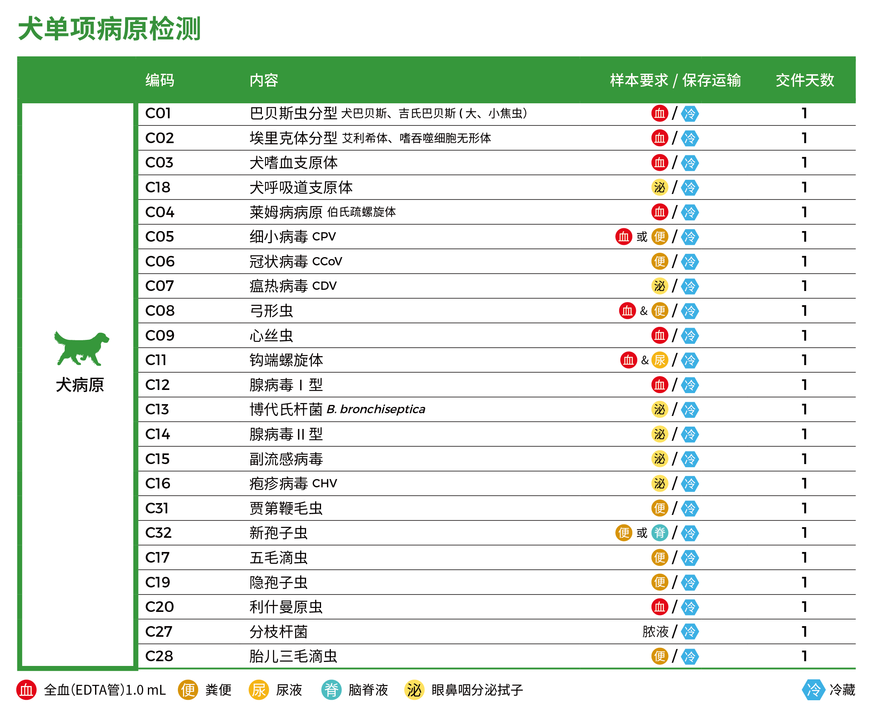Click the orange urine icon in row C11
Viewport: 874px width, 703px height.
point(659,360)
